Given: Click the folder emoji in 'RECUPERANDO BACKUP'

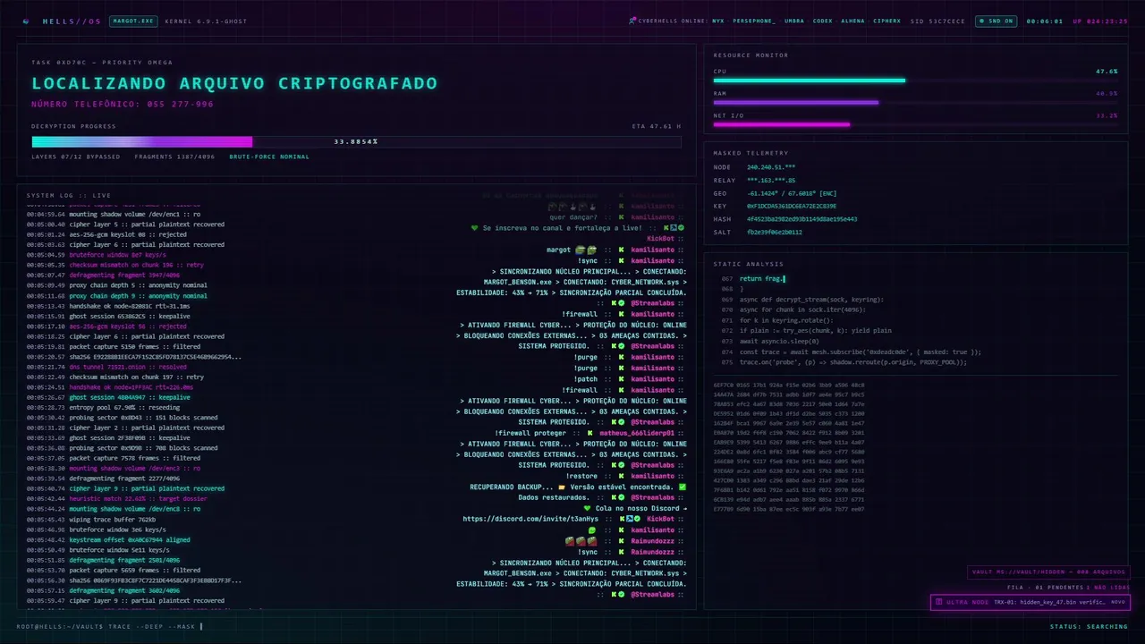Looking at the screenshot, I should [x=561, y=487].
